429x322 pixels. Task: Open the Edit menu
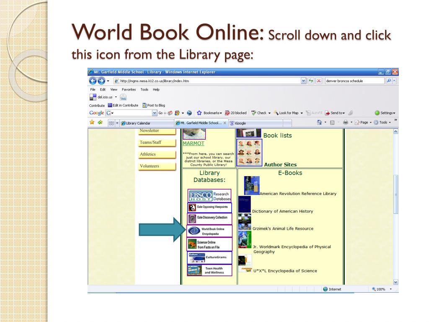click(103, 90)
